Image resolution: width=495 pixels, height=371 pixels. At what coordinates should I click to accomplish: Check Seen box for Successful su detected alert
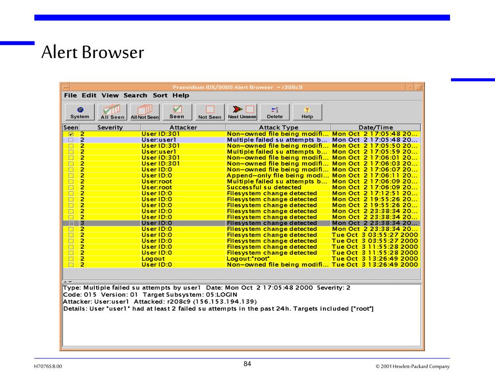click(x=71, y=188)
